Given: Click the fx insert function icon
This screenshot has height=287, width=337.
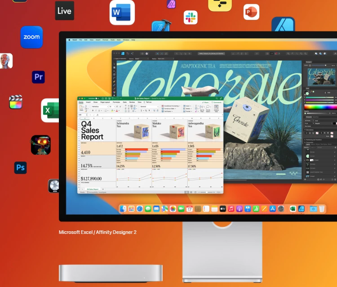Looking at the screenshot, I should (98, 115).
